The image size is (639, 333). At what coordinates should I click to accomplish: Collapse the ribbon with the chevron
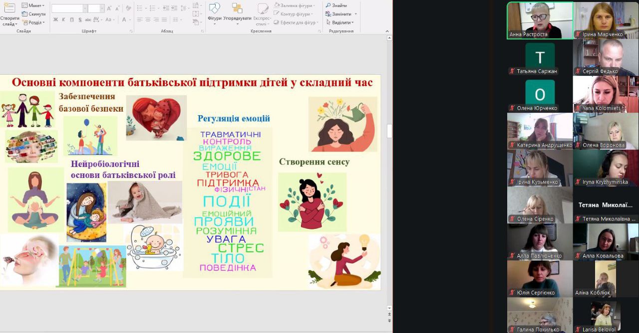(x=387, y=31)
